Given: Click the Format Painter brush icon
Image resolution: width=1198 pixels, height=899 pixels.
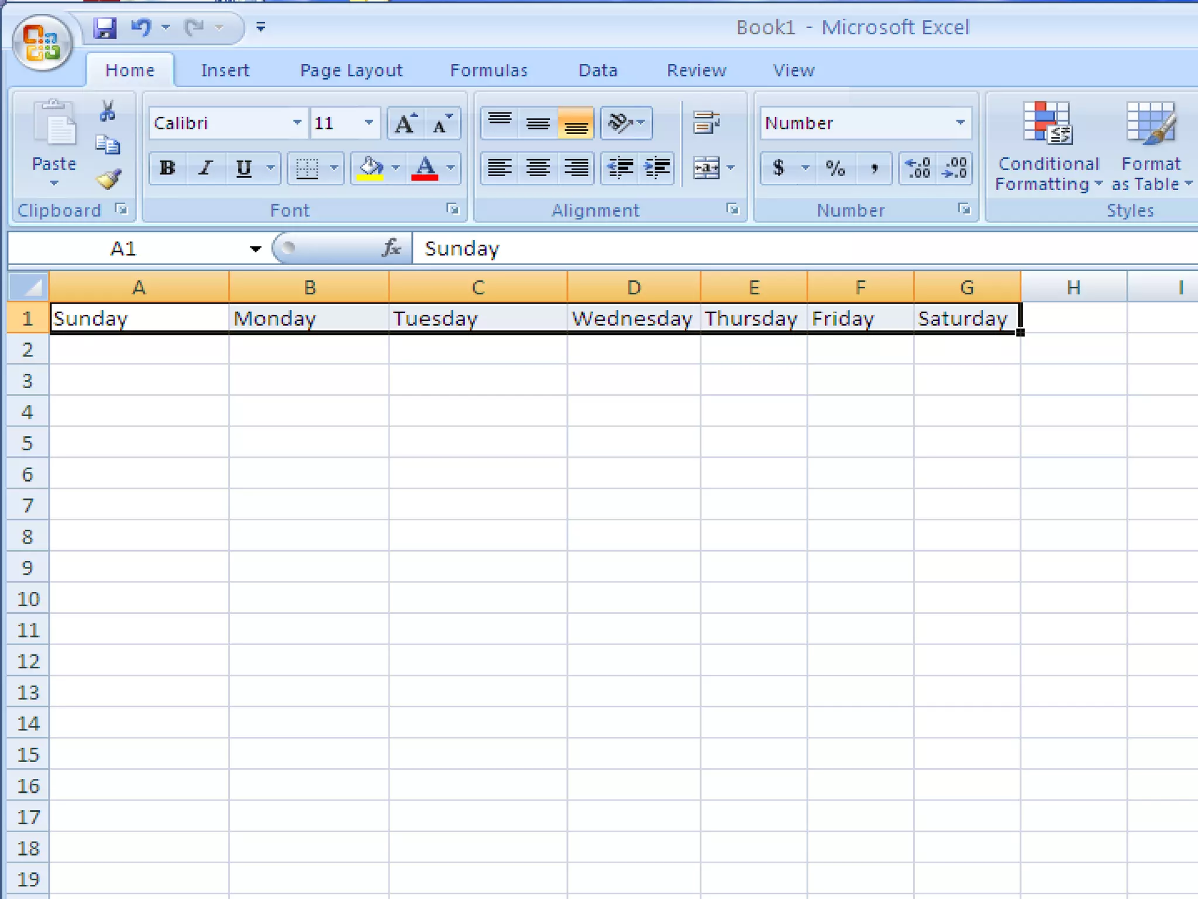Looking at the screenshot, I should point(108,179).
